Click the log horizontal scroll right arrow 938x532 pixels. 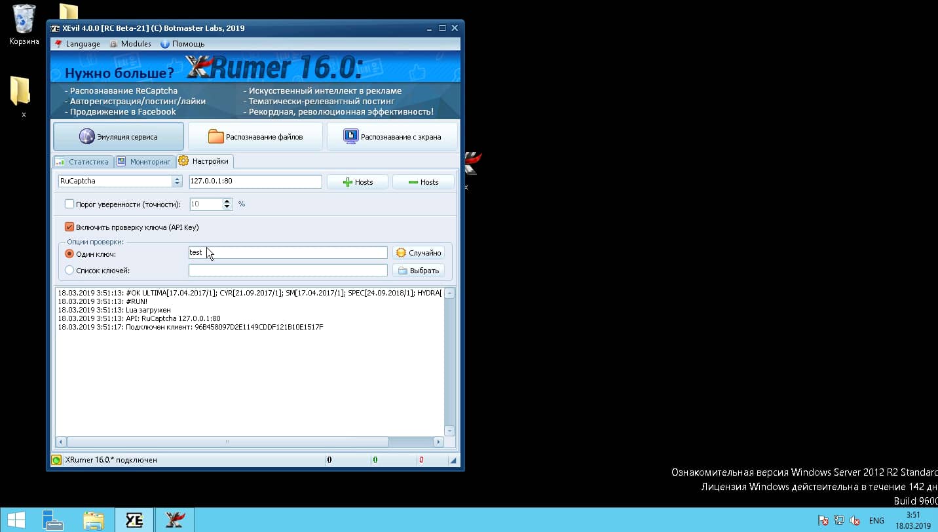point(438,442)
